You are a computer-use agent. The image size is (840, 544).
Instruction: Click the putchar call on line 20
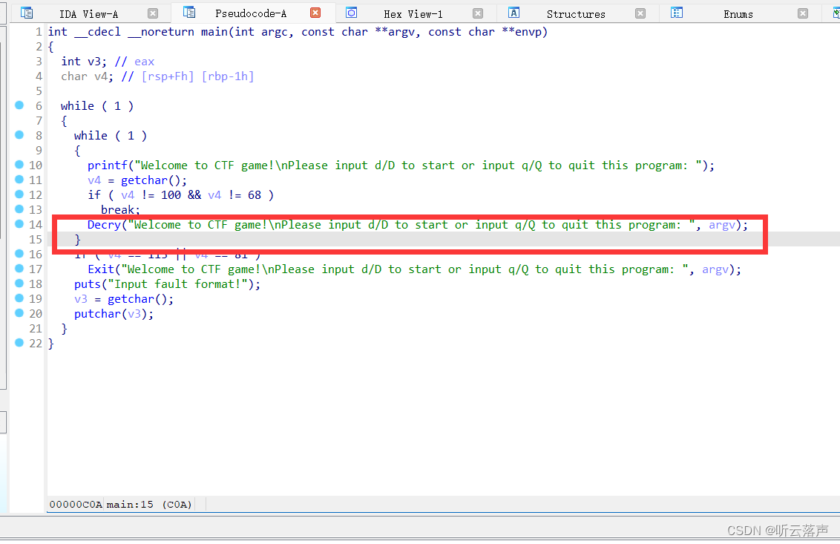pos(97,313)
